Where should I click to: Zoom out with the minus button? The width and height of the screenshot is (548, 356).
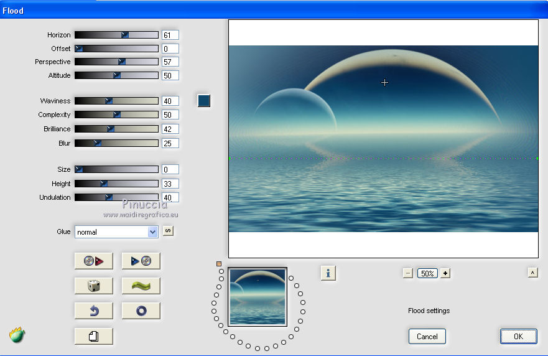point(408,273)
